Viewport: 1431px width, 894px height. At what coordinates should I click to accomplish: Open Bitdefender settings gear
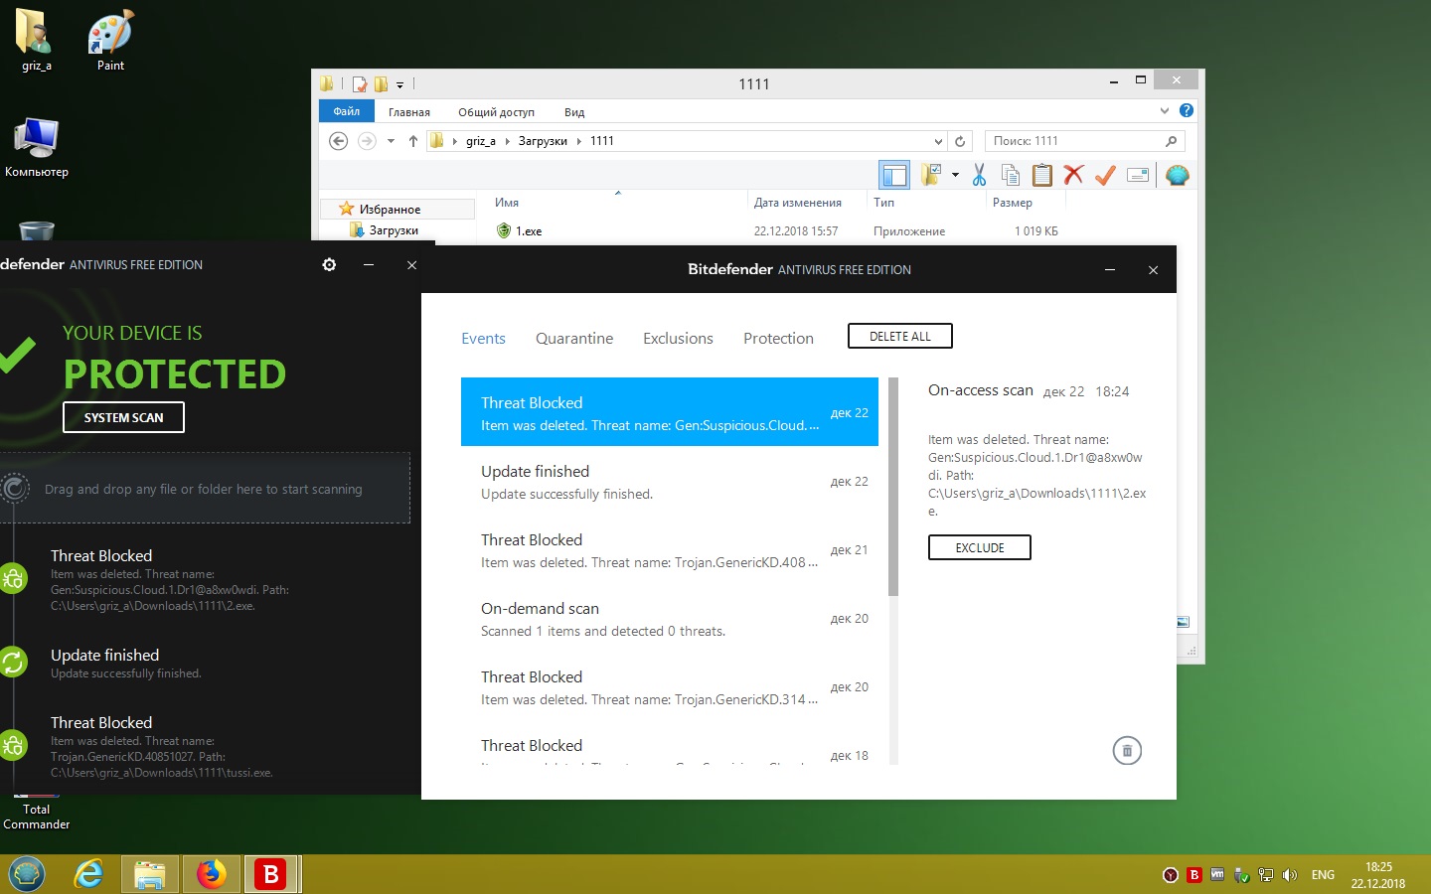point(329,264)
